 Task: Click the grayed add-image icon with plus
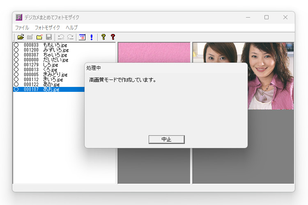tap(30, 37)
